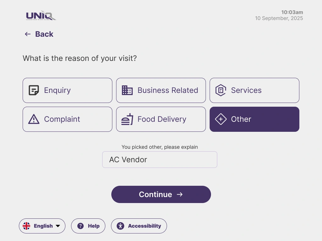Click the Food Delivery burger icon

(127, 119)
